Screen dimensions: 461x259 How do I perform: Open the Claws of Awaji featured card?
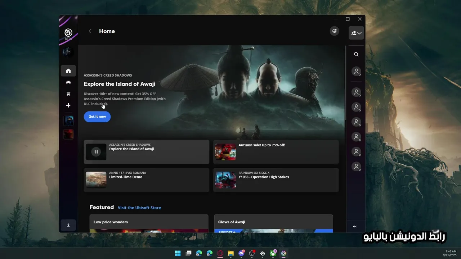click(273, 223)
